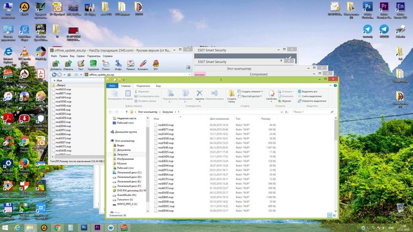Open Explorer help question mark icon
Image resolution: width=413 pixels, height=232 pixels.
pyautogui.click(x=335, y=86)
